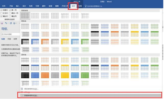Select the 页面 tab in navigation pane

point(9,39)
